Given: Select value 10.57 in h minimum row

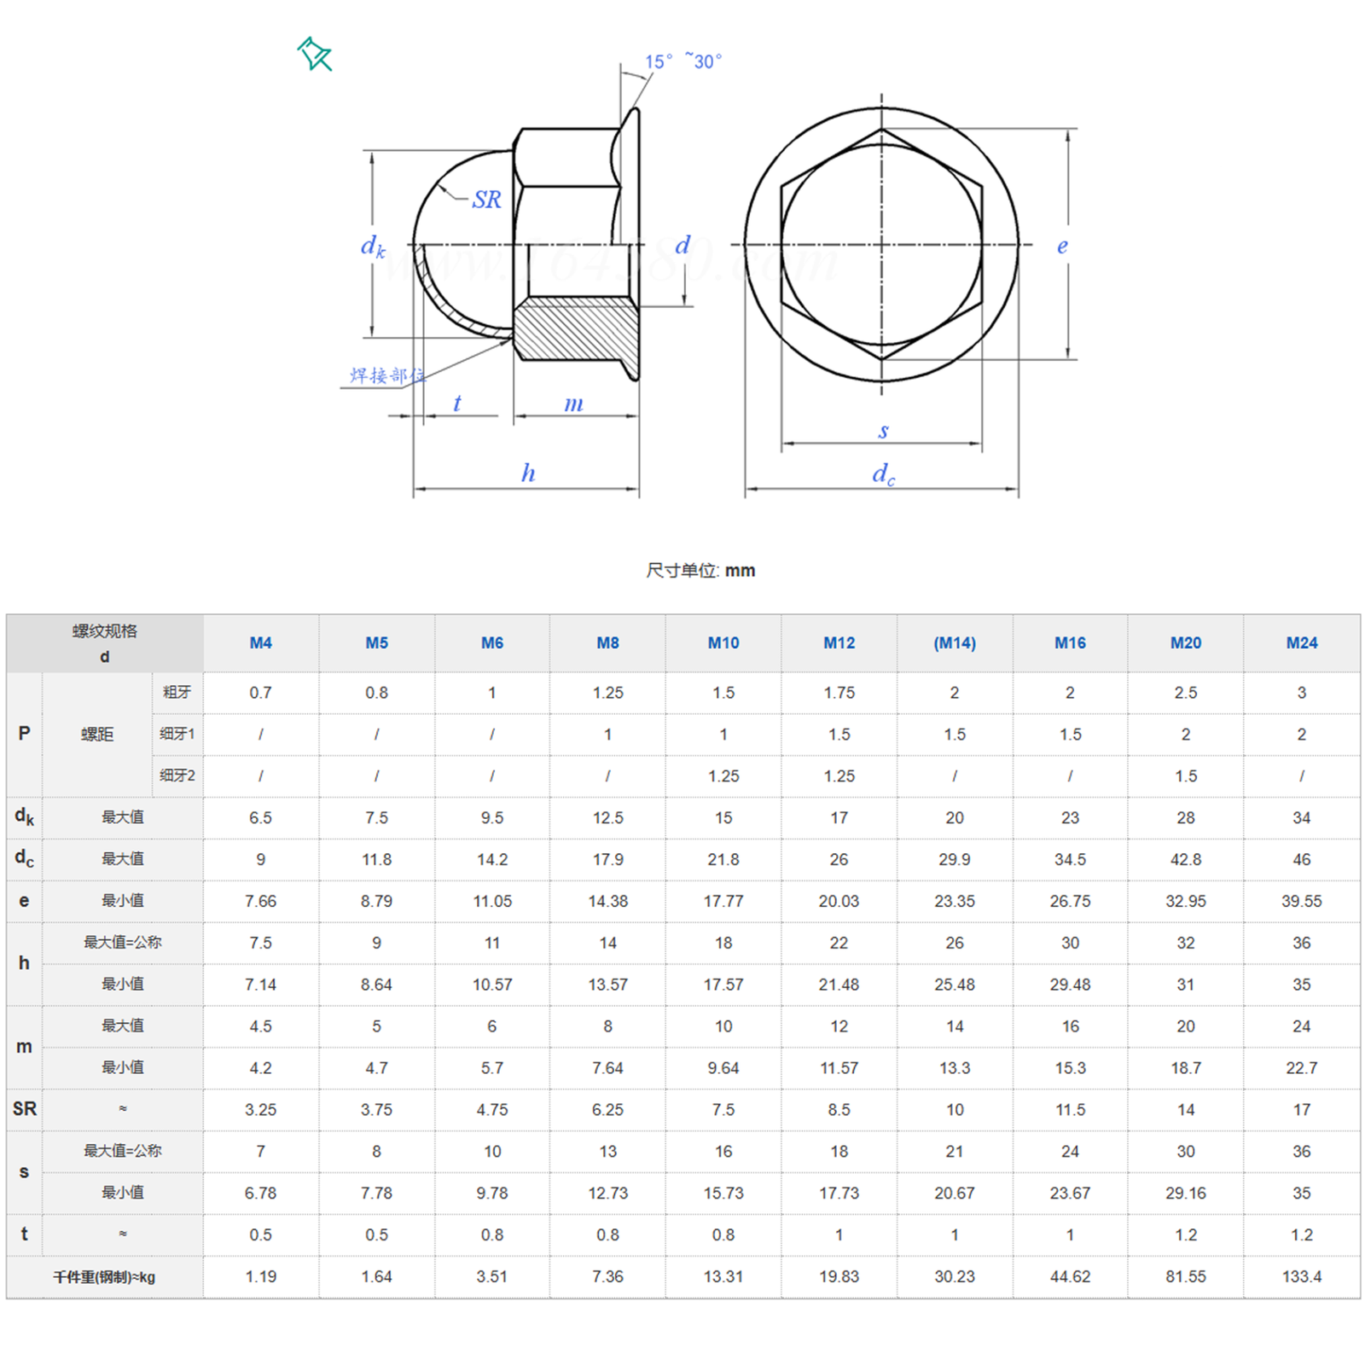Looking at the screenshot, I should [x=492, y=985].
